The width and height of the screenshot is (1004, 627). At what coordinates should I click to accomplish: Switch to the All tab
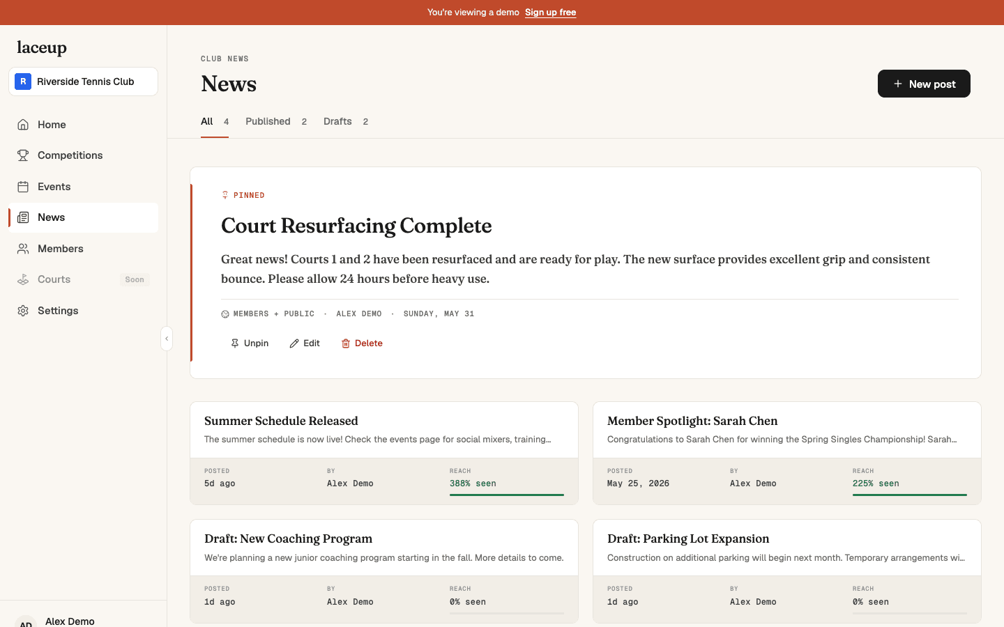pos(215,121)
